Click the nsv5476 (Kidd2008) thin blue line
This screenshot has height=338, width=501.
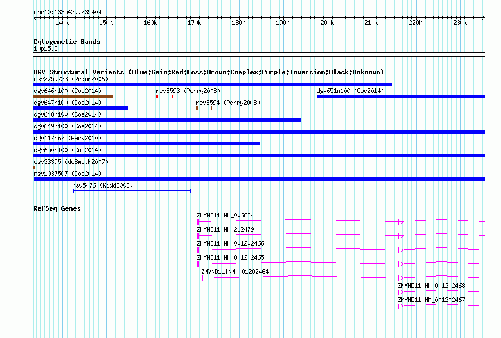[132, 191]
